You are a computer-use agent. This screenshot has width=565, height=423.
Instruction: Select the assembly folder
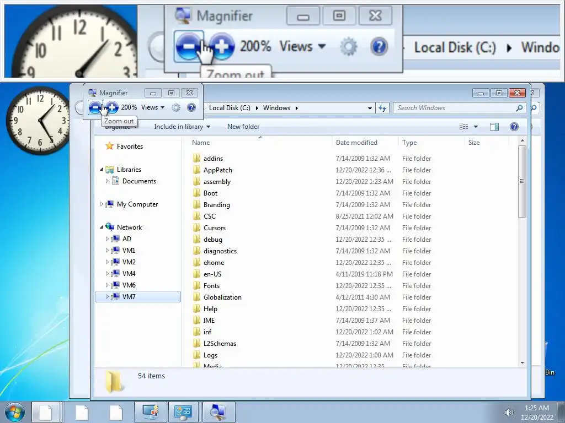(217, 182)
